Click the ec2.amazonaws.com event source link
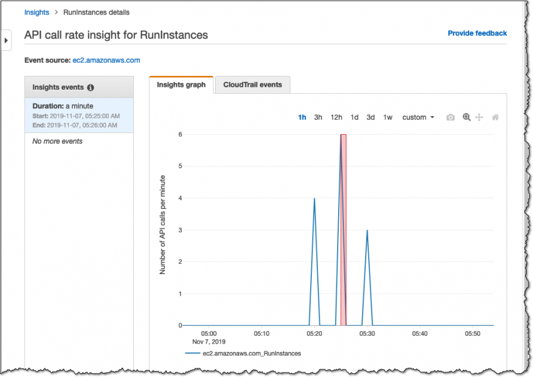533x377 pixels. tap(106, 60)
